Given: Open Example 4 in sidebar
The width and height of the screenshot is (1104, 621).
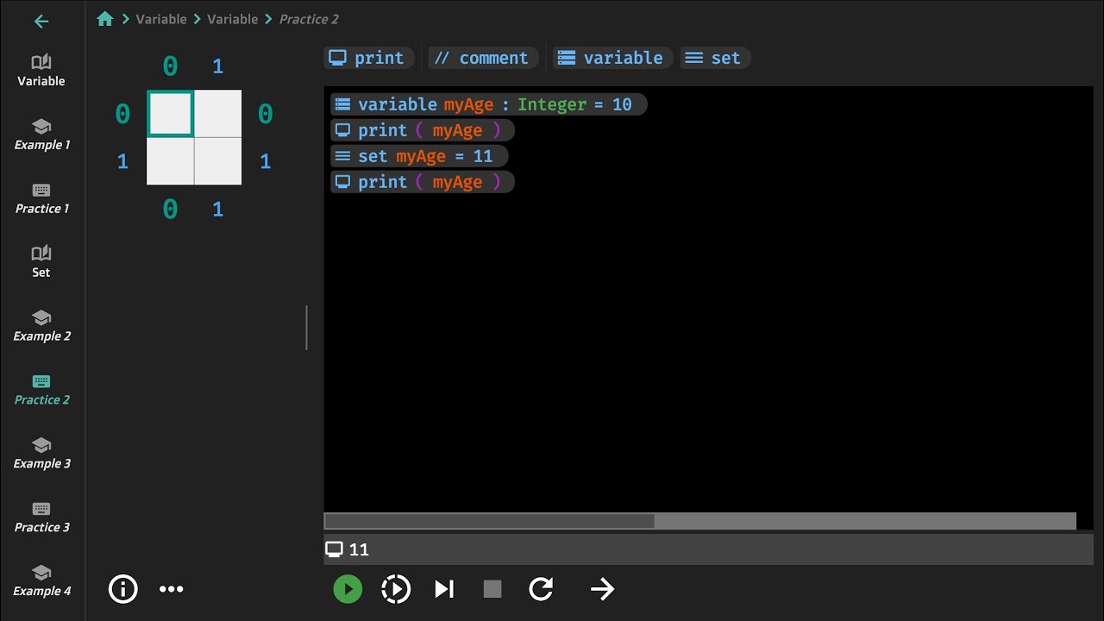Looking at the screenshot, I should pos(41,581).
